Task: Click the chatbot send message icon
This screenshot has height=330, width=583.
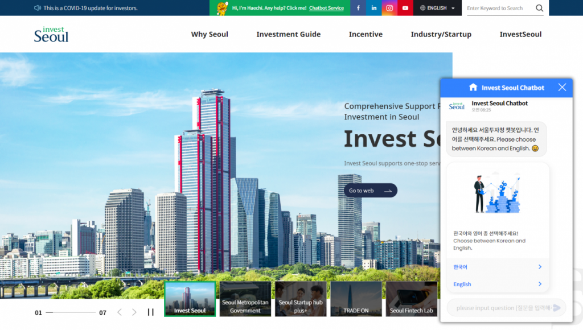Action: point(557,308)
